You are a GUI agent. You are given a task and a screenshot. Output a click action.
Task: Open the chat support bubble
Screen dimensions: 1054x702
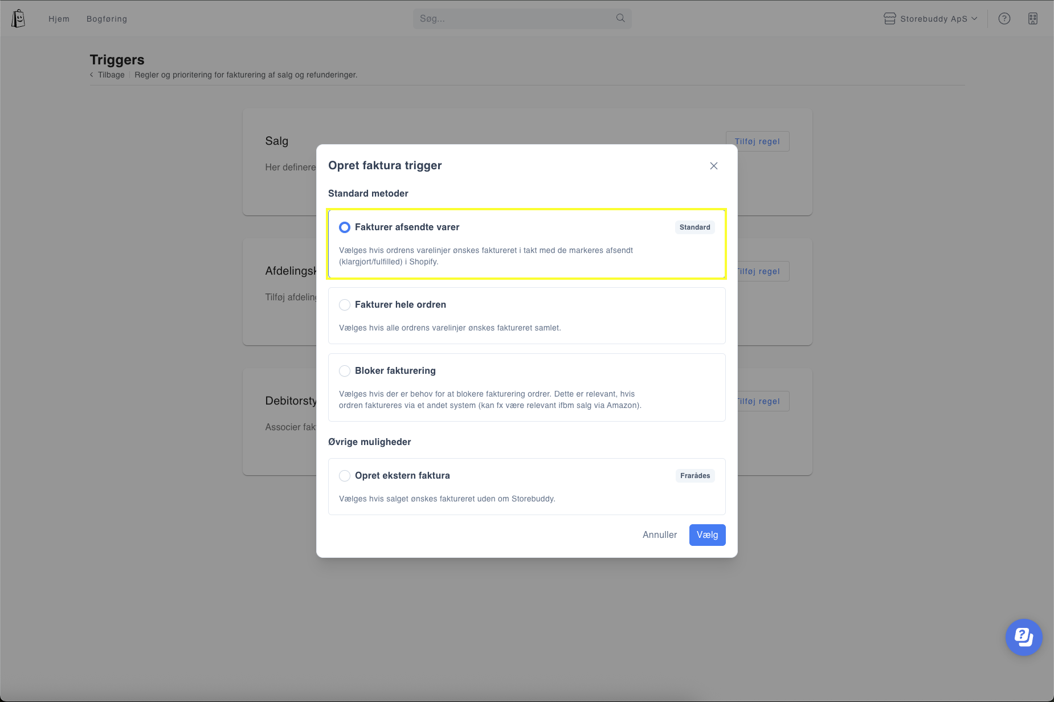[1024, 637]
